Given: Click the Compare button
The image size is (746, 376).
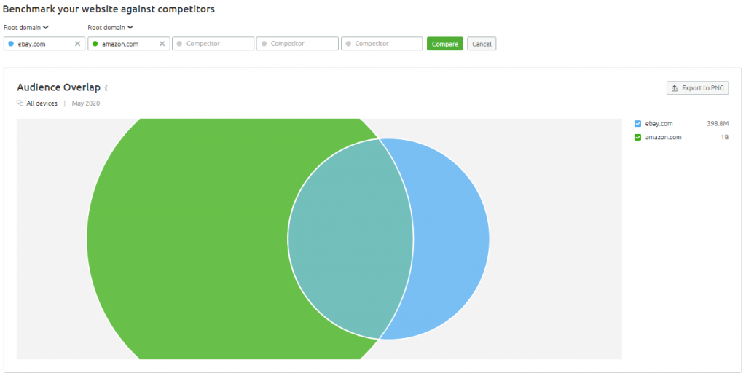Looking at the screenshot, I should coord(445,44).
